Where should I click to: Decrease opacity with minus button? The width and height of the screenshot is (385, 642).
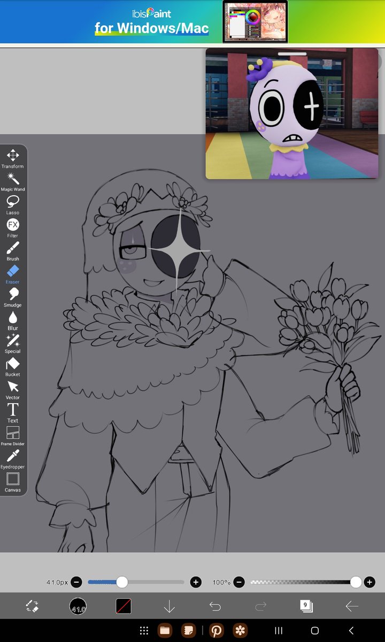coord(239,582)
